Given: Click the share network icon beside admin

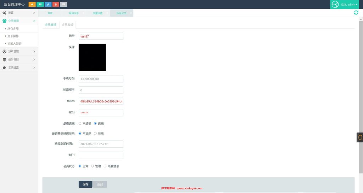Looking at the screenshot, I should [335, 5].
